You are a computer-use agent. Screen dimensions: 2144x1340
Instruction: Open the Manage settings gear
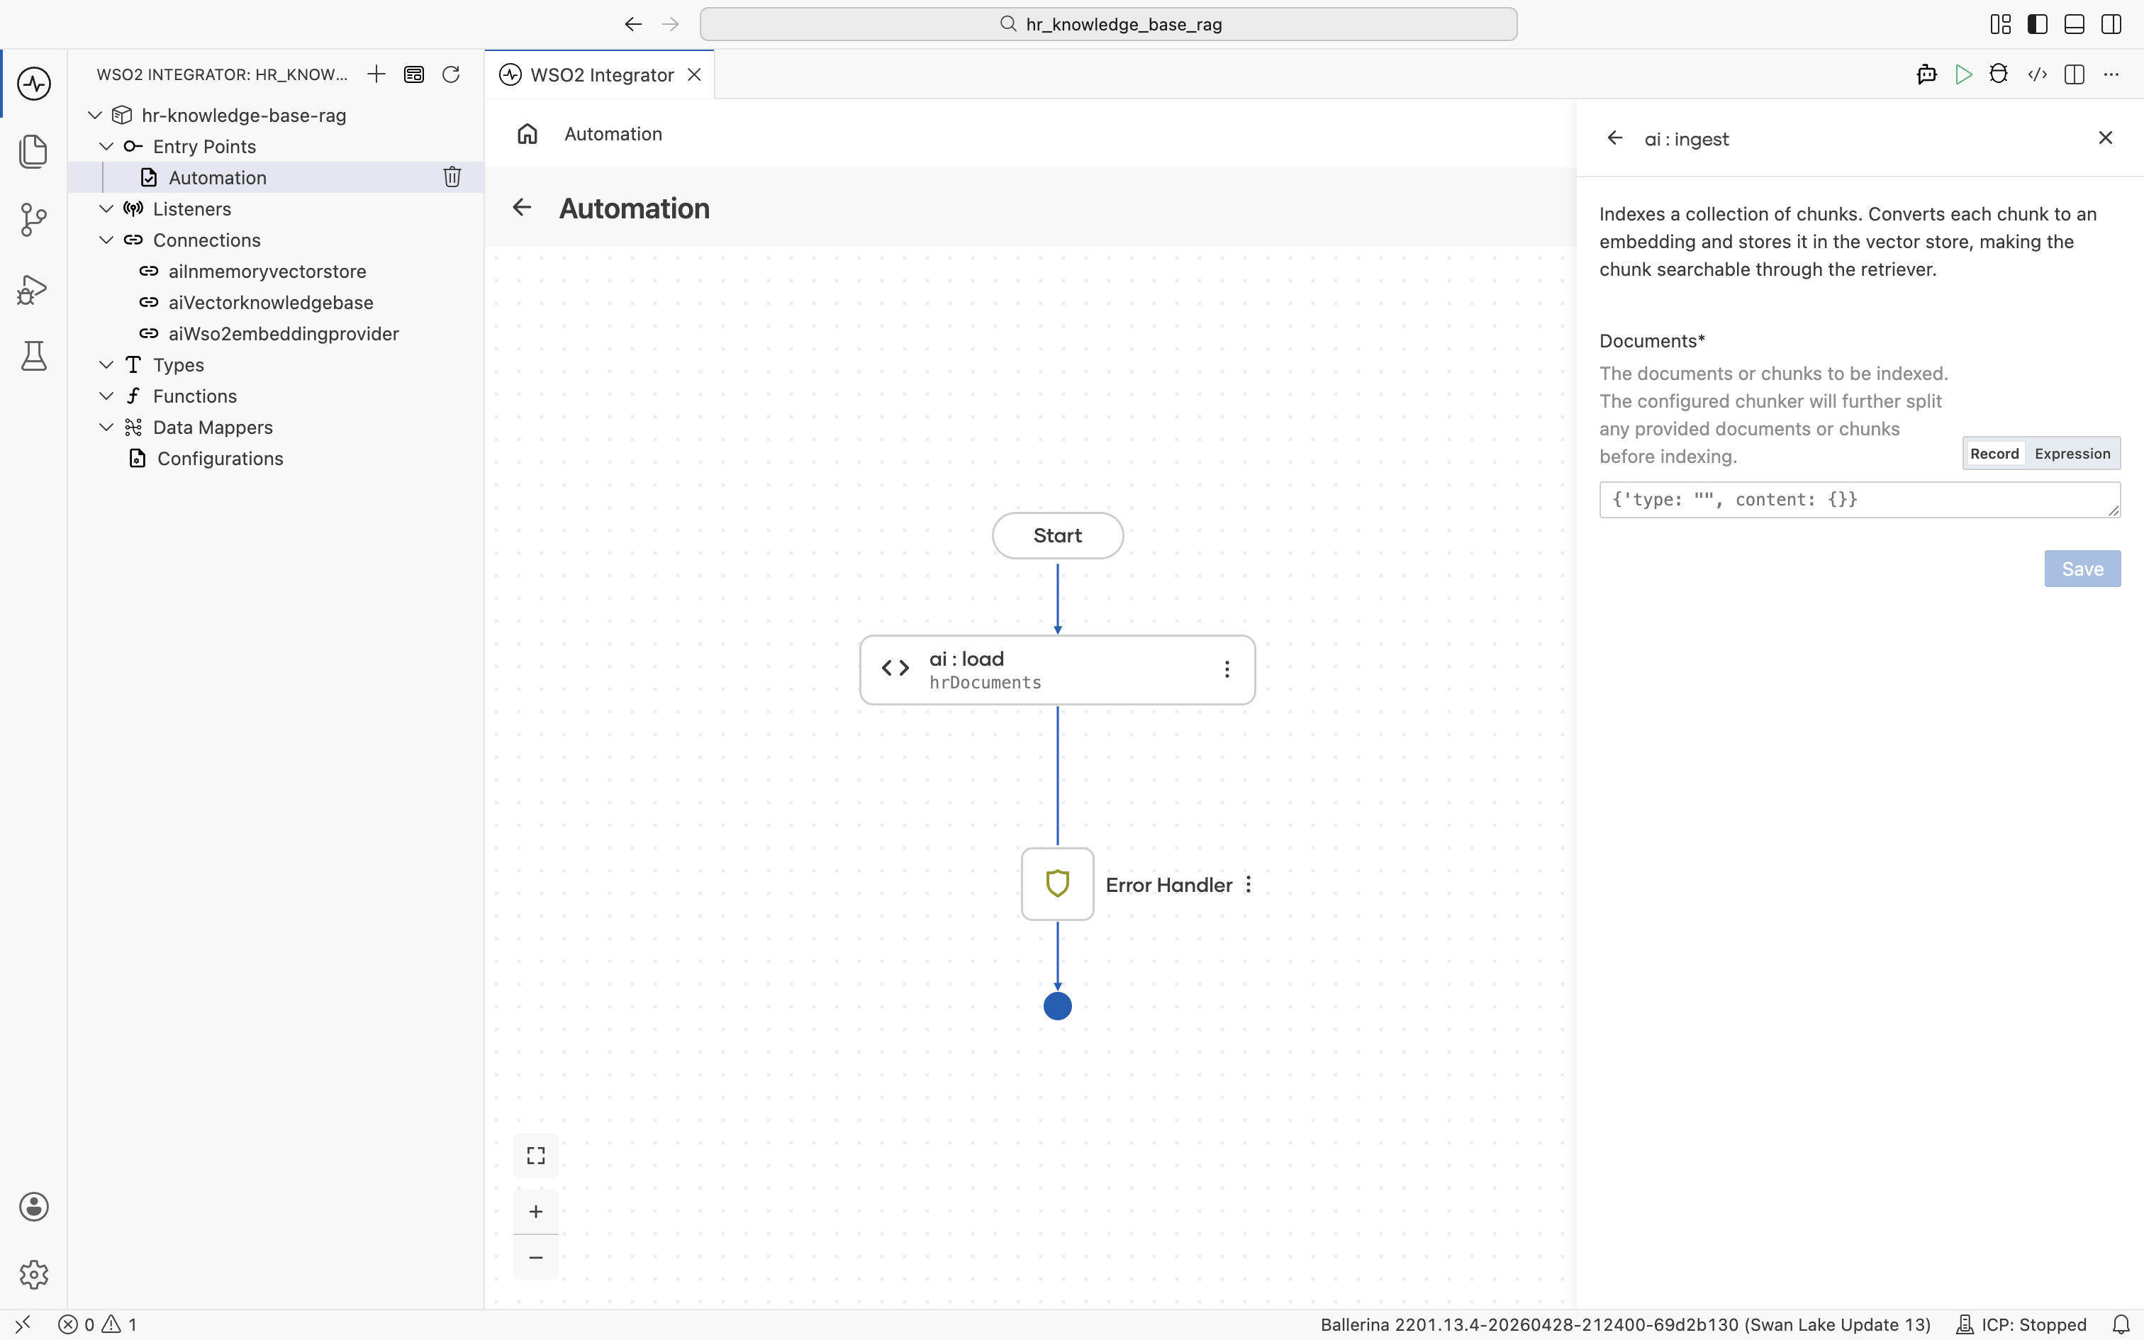(x=33, y=1275)
